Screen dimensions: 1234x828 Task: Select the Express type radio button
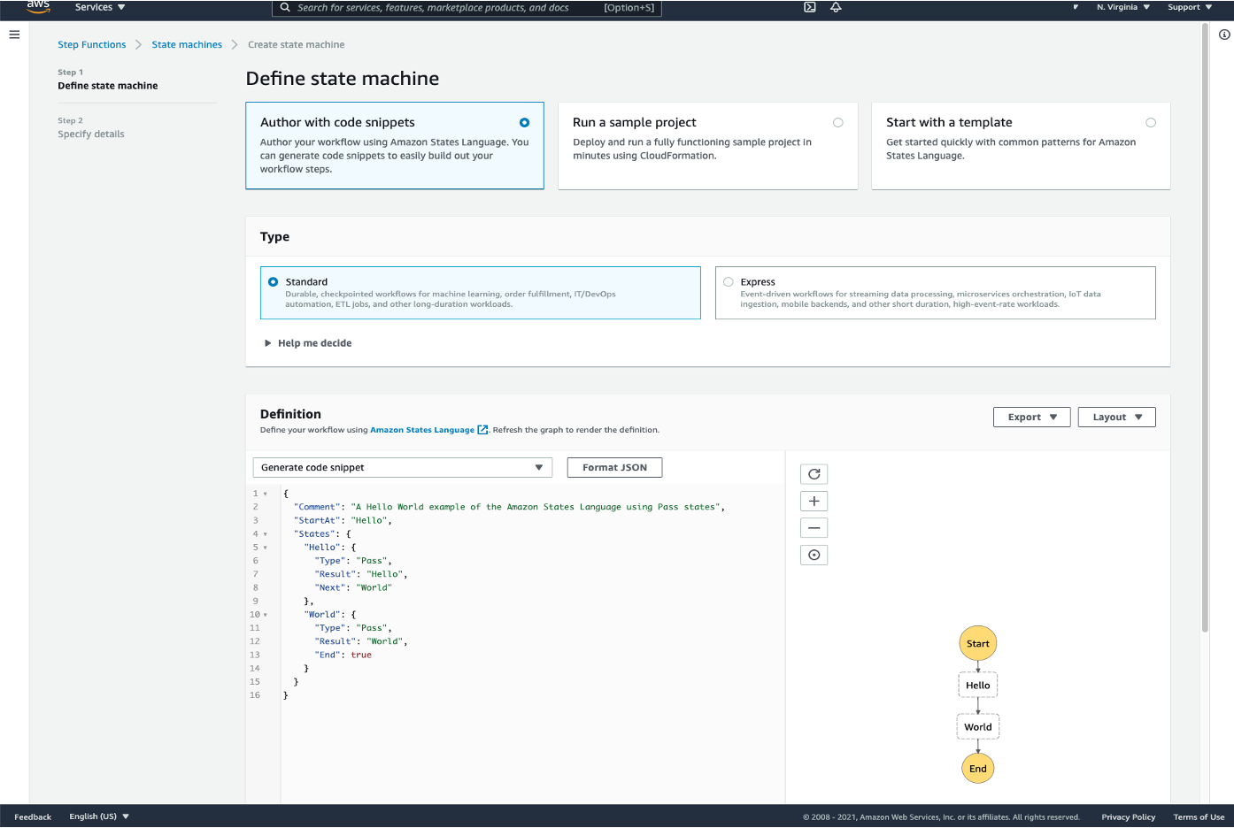pyautogui.click(x=729, y=282)
